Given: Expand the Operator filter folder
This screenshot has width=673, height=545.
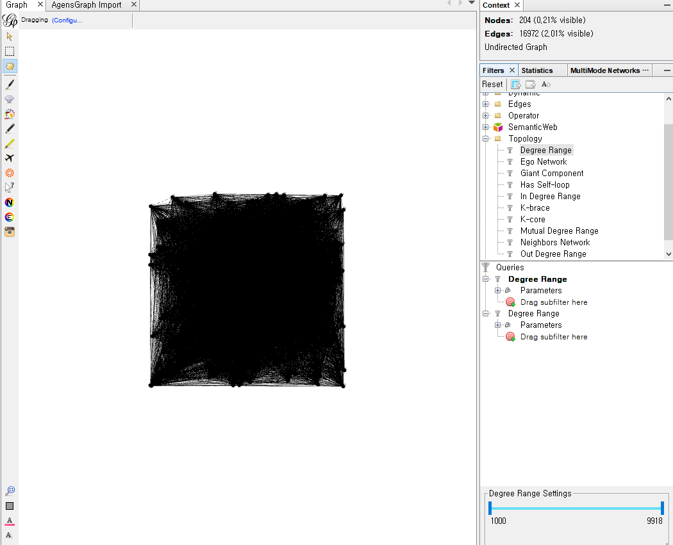Looking at the screenshot, I should (x=485, y=116).
